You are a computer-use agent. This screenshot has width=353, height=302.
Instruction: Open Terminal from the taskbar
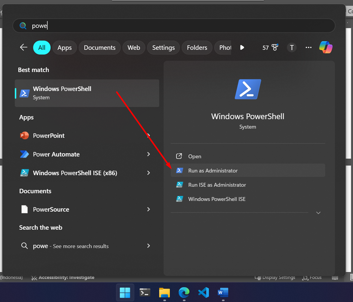[145, 293]
